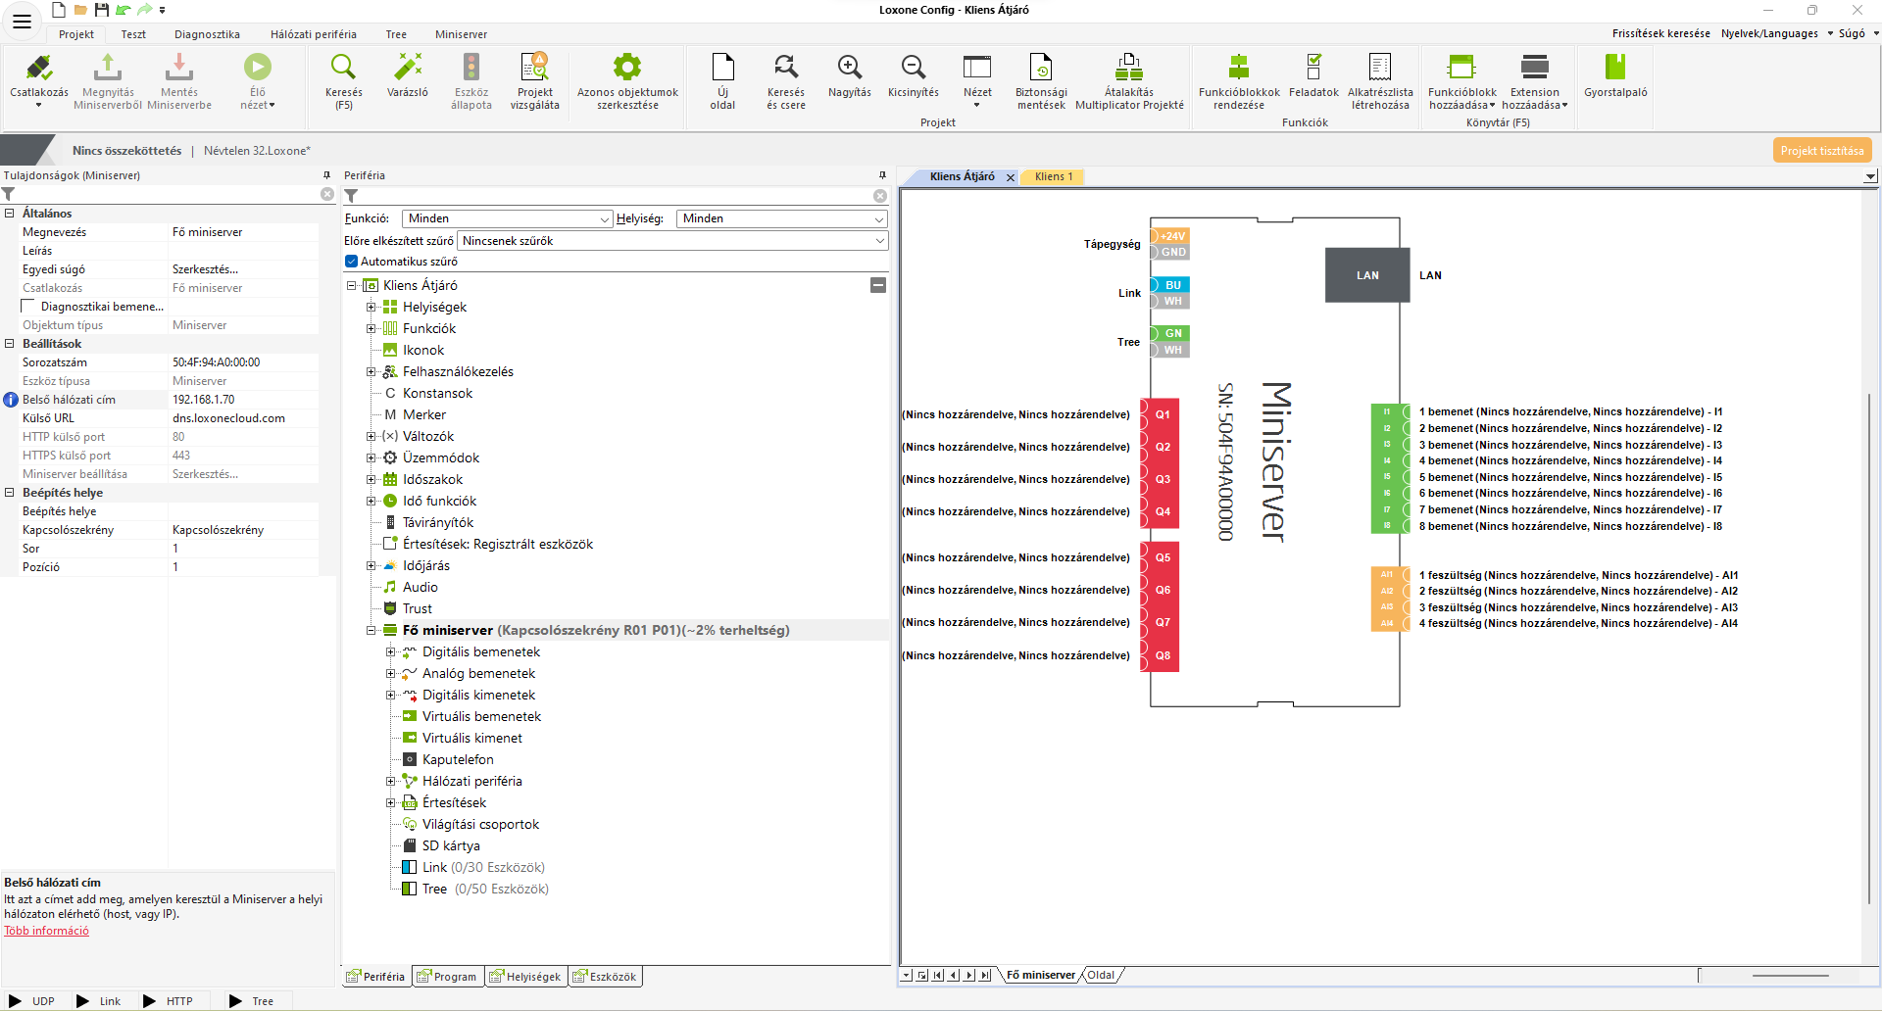Open Keresés és csere tool
The image size is (1882, 1011).
pos(786,67)
